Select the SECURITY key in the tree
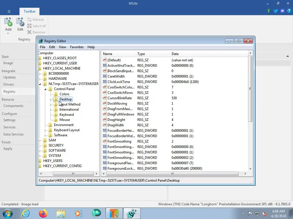Viewport: 293px width, 219px height. tap(56, 145)
